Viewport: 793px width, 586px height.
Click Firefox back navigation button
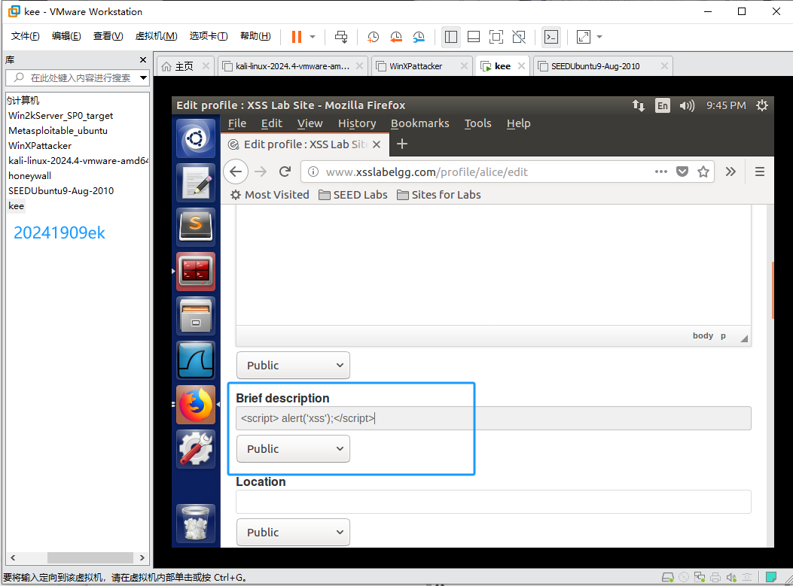[x=236, y=172]
